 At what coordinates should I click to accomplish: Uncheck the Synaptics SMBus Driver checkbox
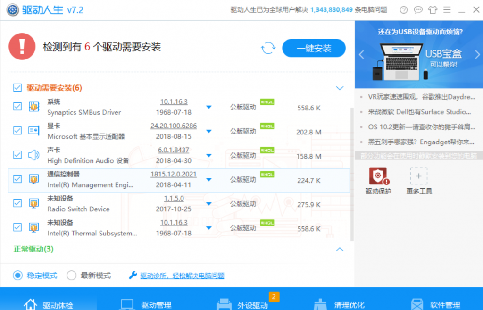pyautogui.click(x=17, y=107)
